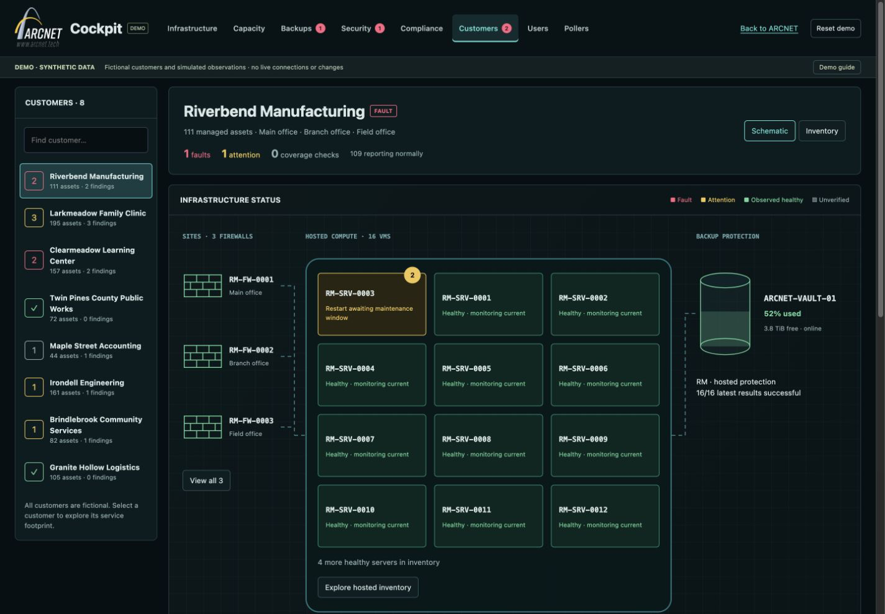The height and width of the screenshot is (614, 885).
Task: Click the ARCNET logo
Action: click(38, 28)
